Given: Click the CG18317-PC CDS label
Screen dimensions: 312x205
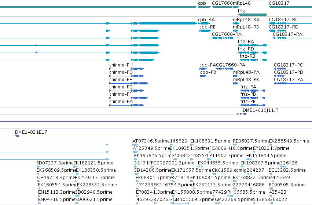Looking at the screenshot, I should (x=288, y=65).
